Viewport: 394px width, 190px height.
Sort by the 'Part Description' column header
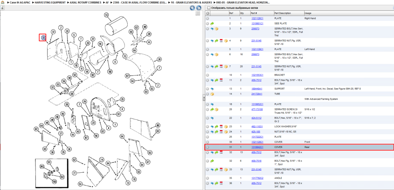(x=282, y=13)
